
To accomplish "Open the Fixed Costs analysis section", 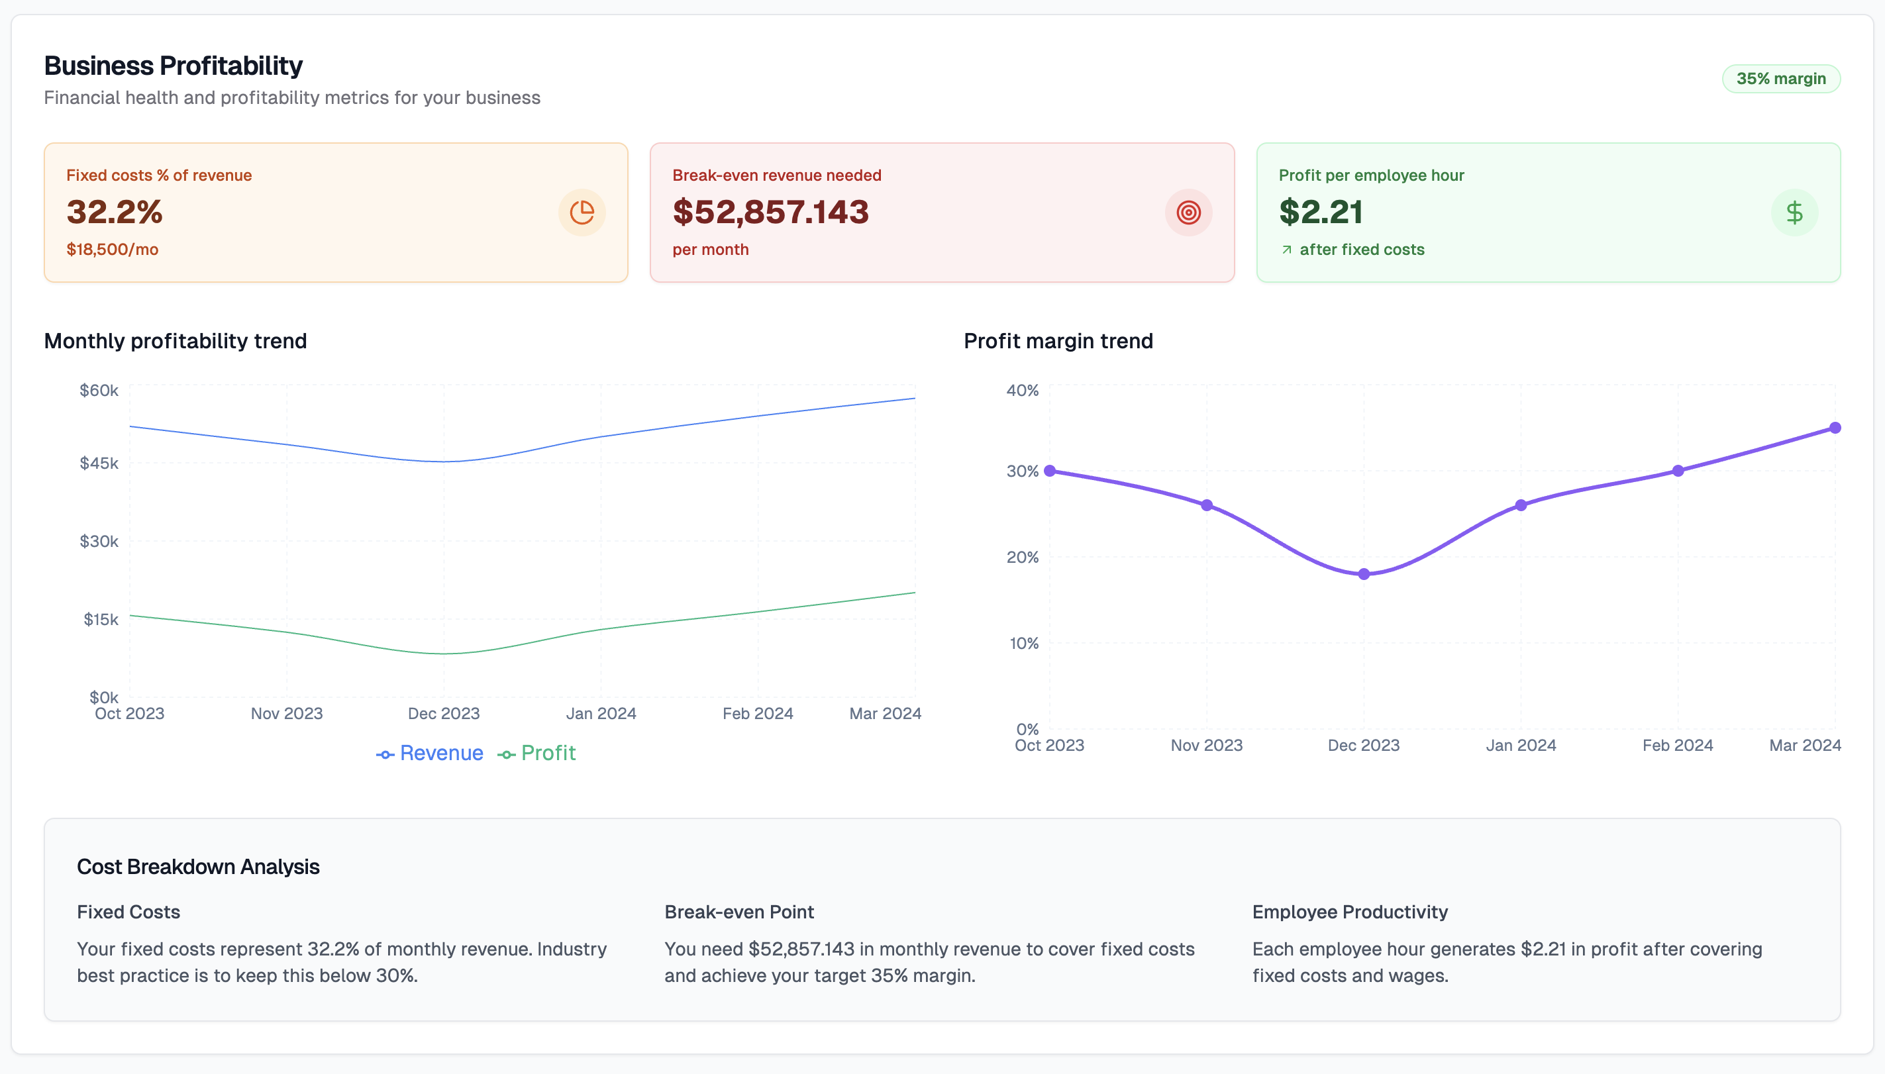I will pyautogui.click(x=128, y=912).
